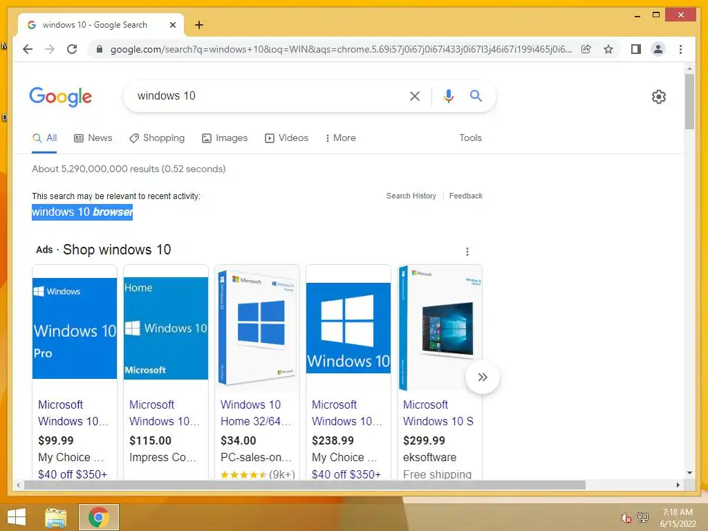Switch to the News tab
The width and height of the screenshot is (708, 531).
pyautogui.click(x=93, y=138)
